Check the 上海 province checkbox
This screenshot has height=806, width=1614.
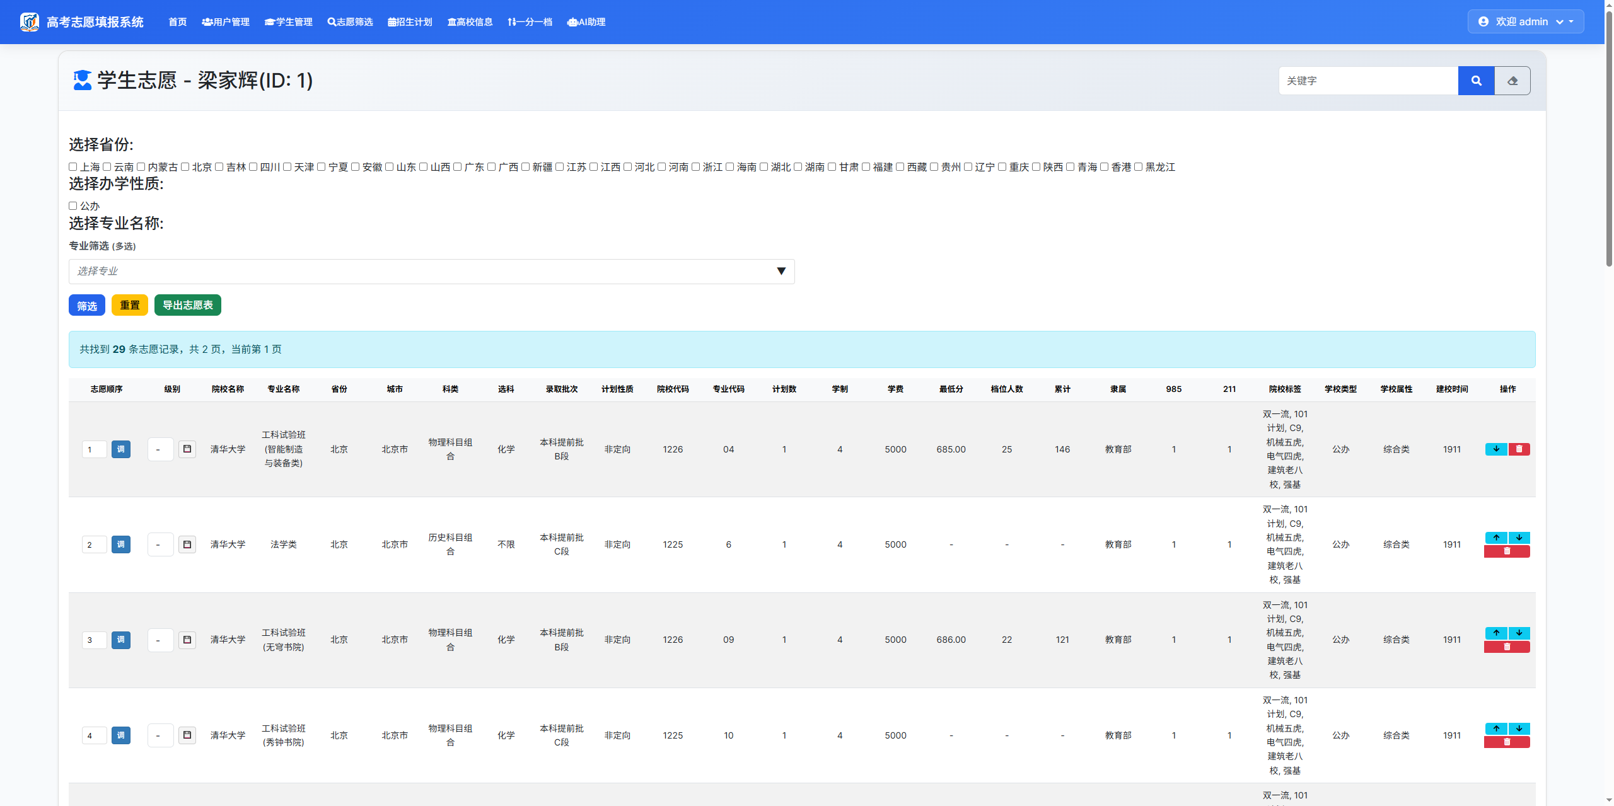coord(73,167)
